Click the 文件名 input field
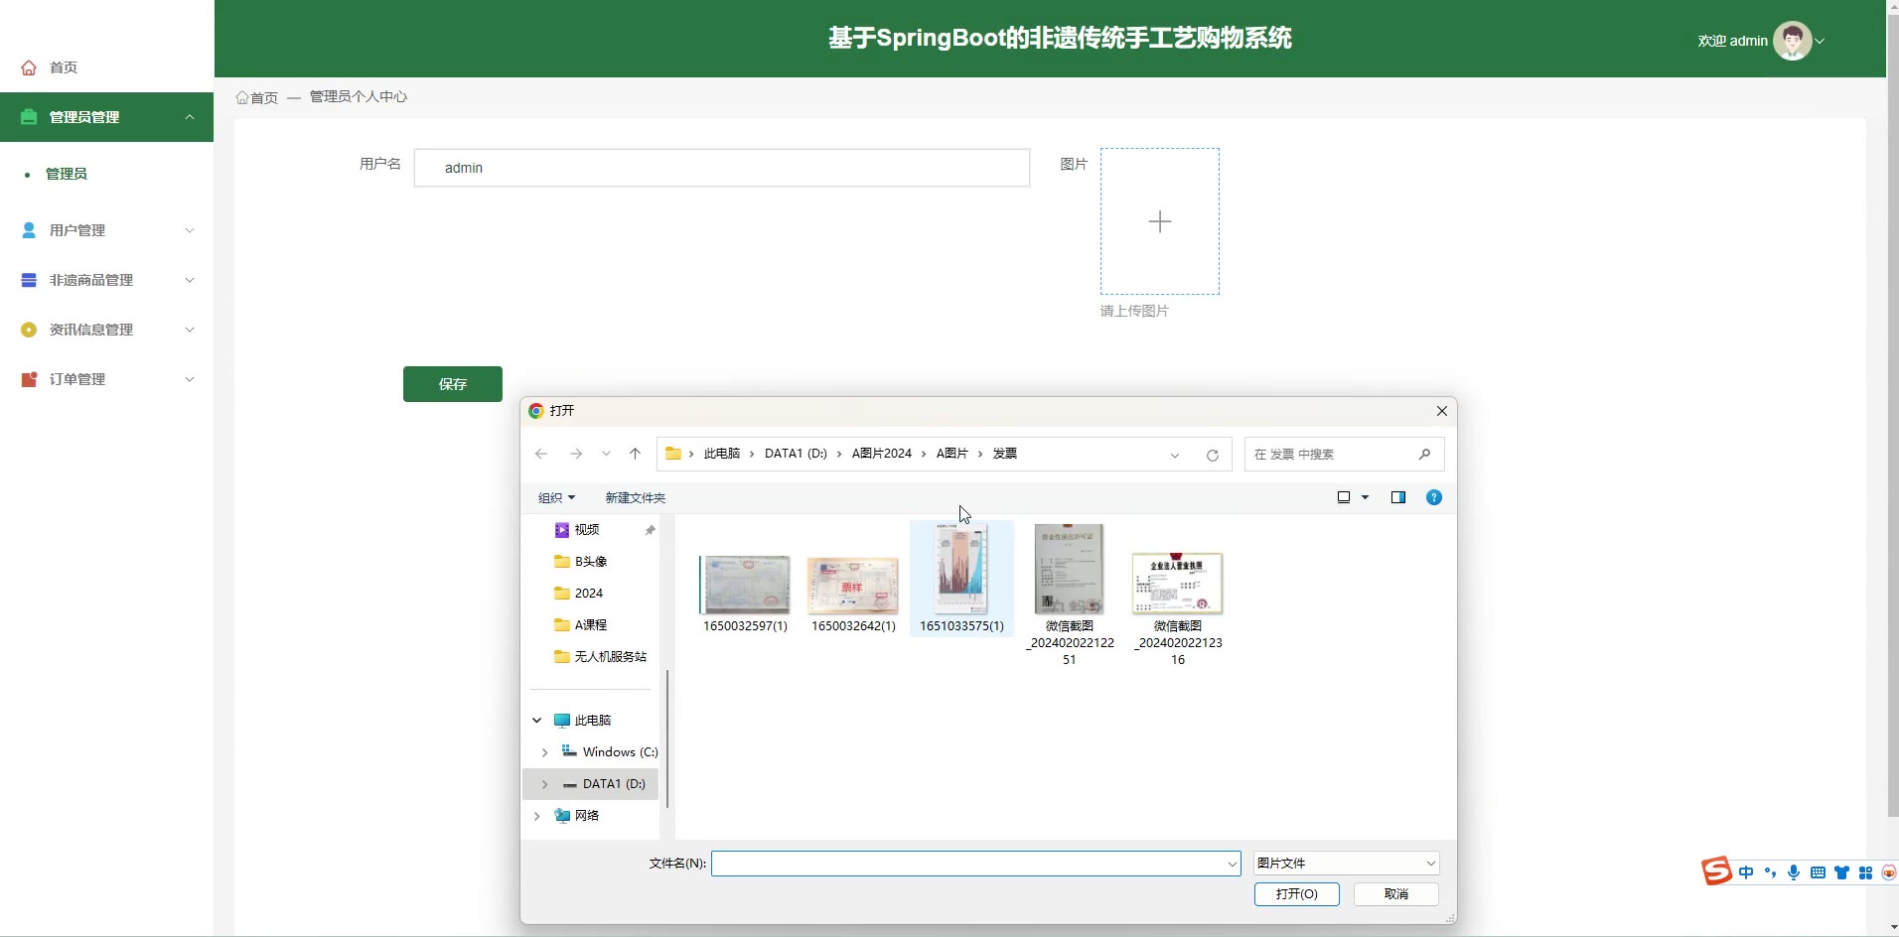The image size is (1899, 937). coord(968,864)
